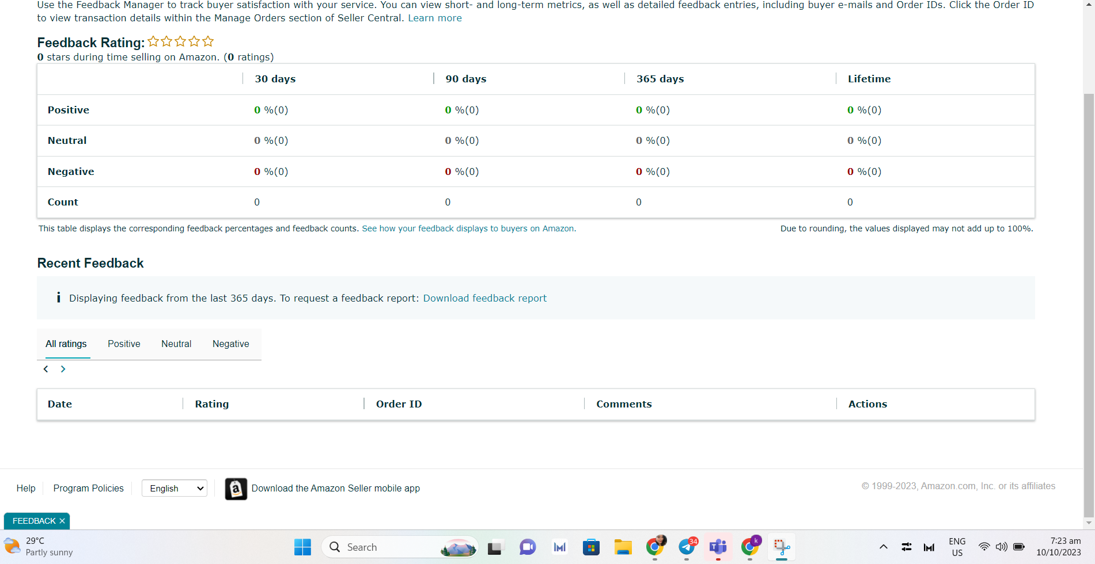Image resolution: width=1095 pixels, height=564 pixels.
Task: Show hidden system tray icons
Action: click(883, 547)
